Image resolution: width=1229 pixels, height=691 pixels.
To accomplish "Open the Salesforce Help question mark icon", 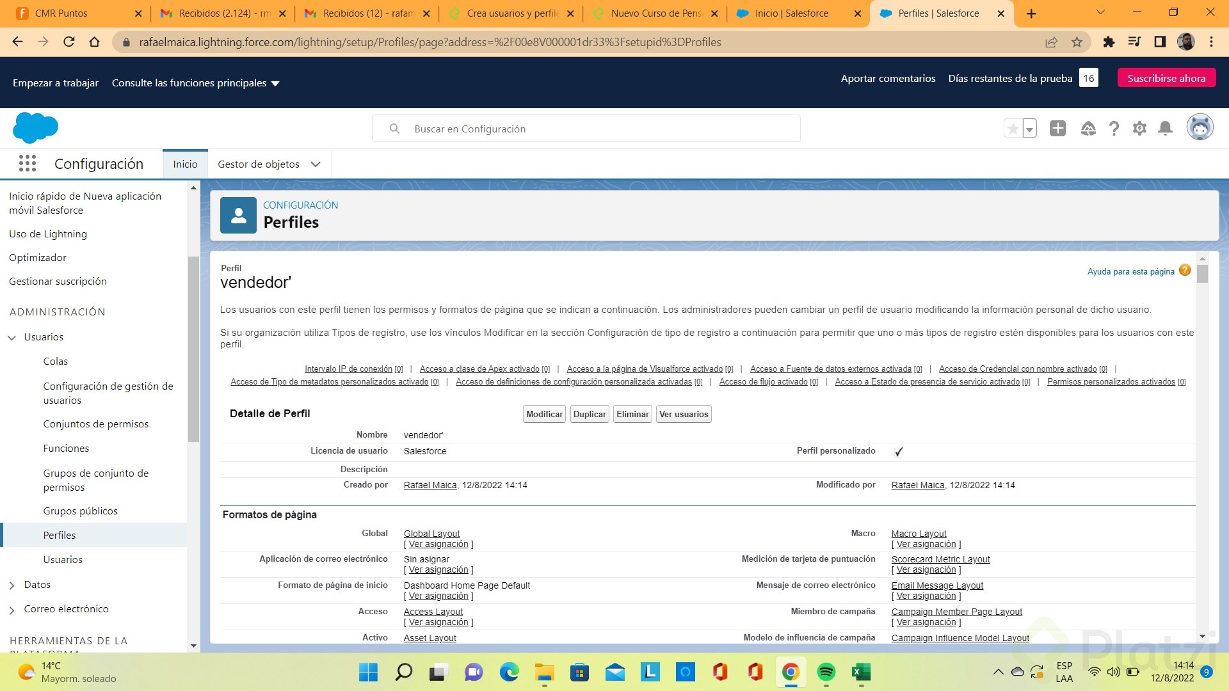I will click(x=1114, y=129).
